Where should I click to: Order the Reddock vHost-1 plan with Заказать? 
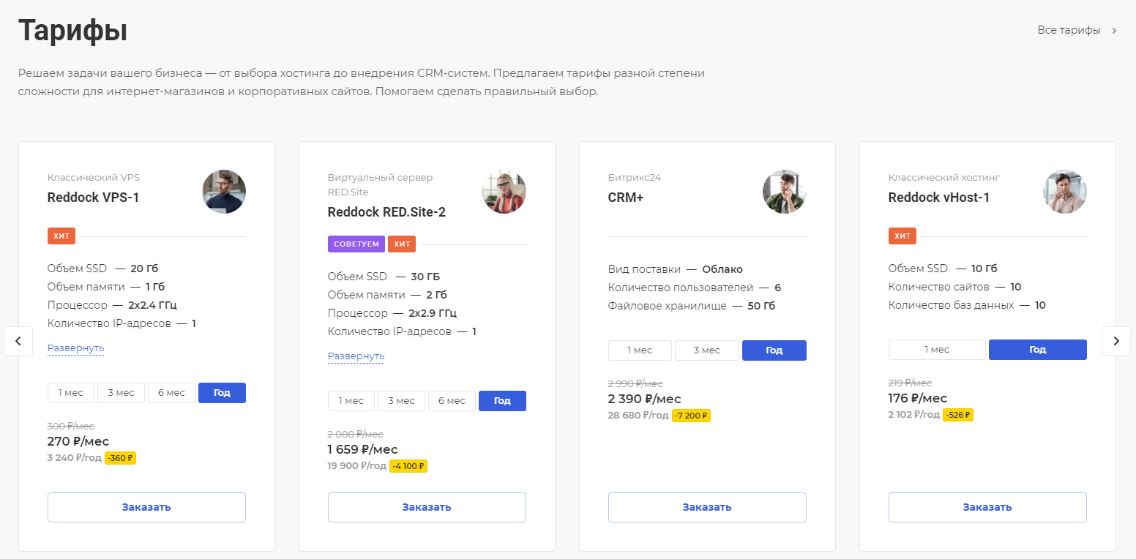click(x=987, y=507)
